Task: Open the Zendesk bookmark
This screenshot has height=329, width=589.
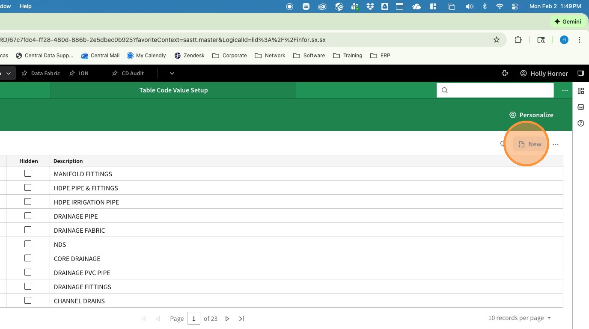Action: click(190, 56)
